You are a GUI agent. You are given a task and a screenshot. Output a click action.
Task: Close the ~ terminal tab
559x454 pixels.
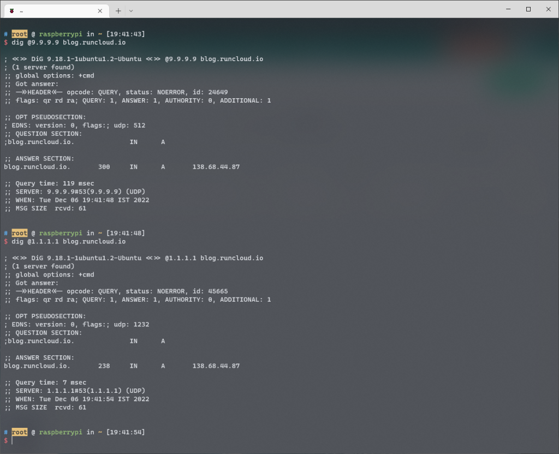pyautogui.click(x=100, y=11)
